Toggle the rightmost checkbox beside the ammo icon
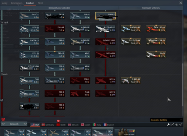Image resolution: width=187 pixels, height=136 pixels. coord(181,124)
